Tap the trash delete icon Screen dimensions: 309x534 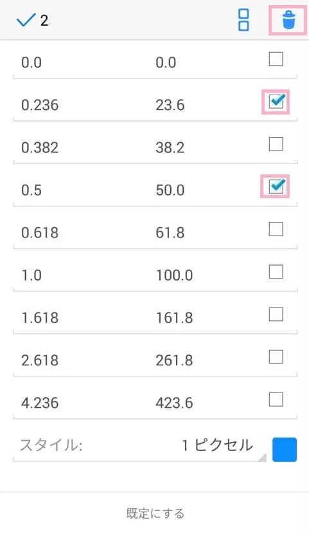pyautogui.click(x=288, y=20)
